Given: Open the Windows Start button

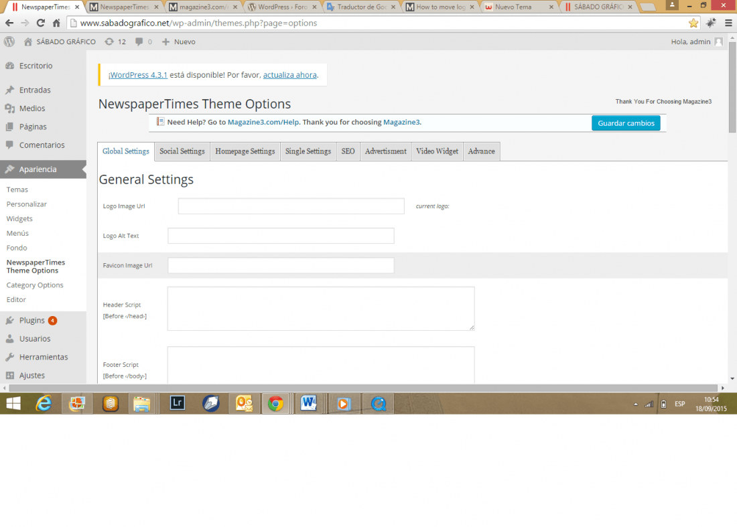Looking at the screenshot, I should click(x=13, y=403).
